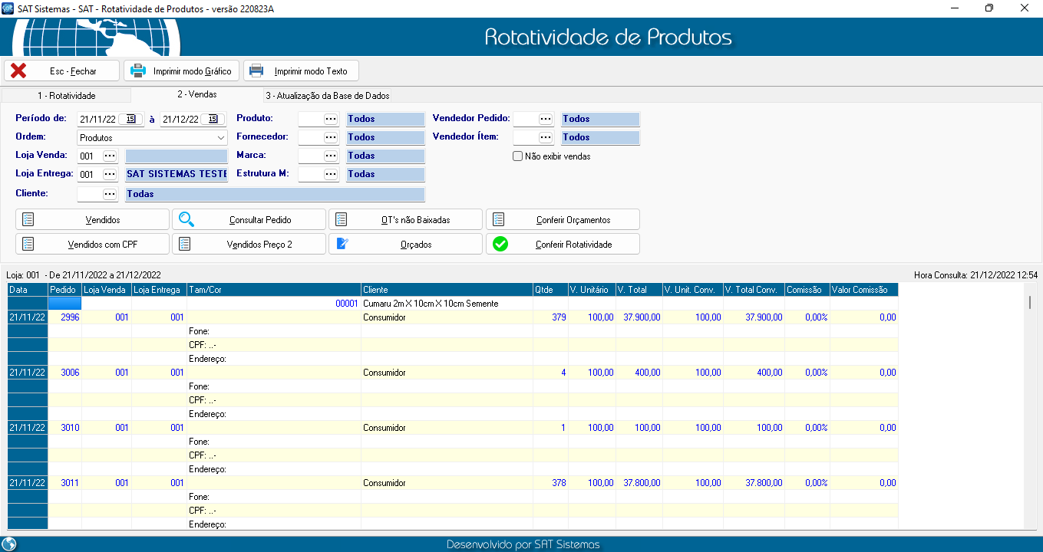Click the Vendidos com CPF button

click(x=92, y=245)
